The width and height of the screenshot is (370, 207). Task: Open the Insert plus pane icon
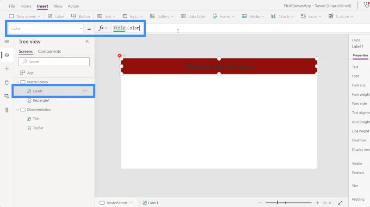point(7,69)
